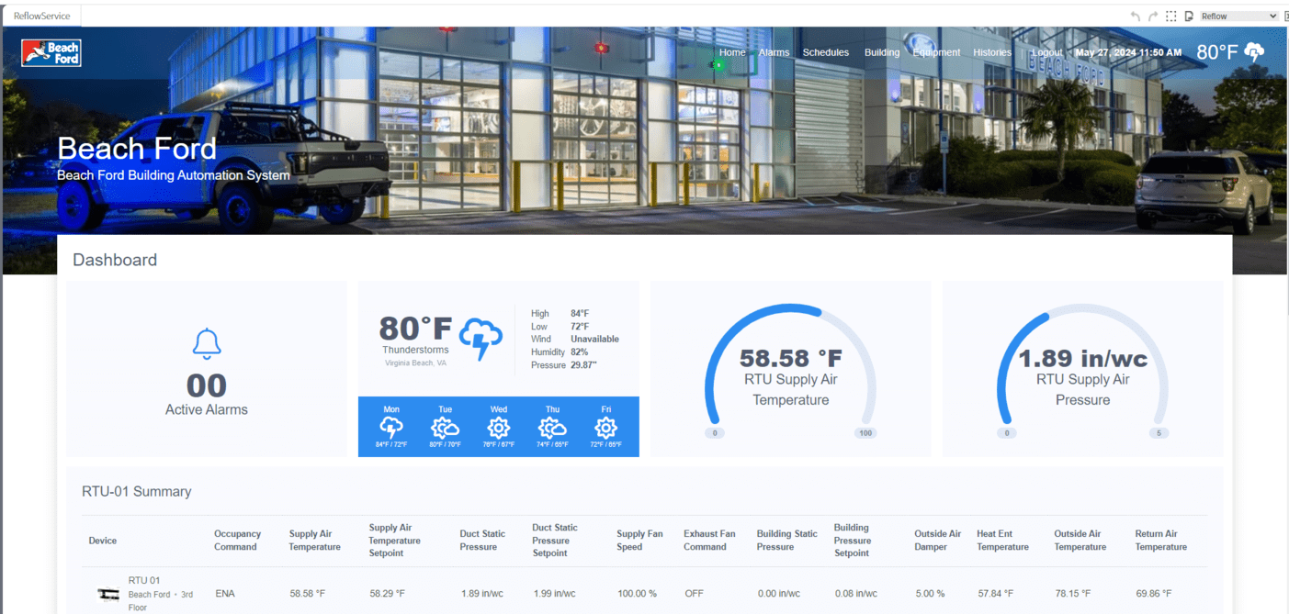Click the RTU-01 Summary heading
Image resolution: width=1289 pixels, height=614 pixels.
tap(137, 491)
